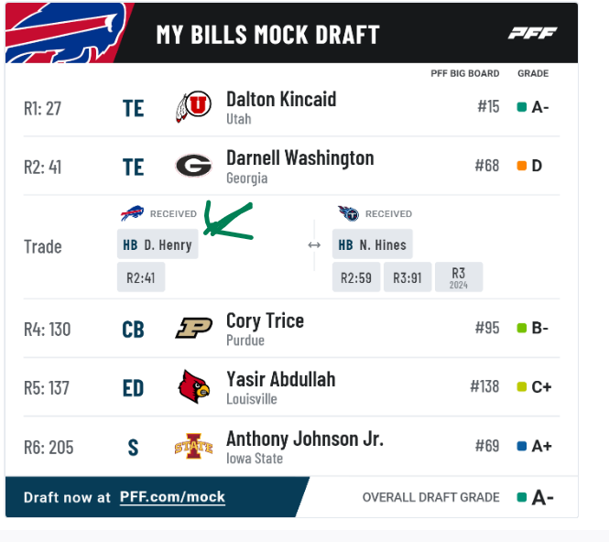This screenshot has width=609, height=542.
Task: Click Dalton Kincaid player name
Action: (281, 99)
